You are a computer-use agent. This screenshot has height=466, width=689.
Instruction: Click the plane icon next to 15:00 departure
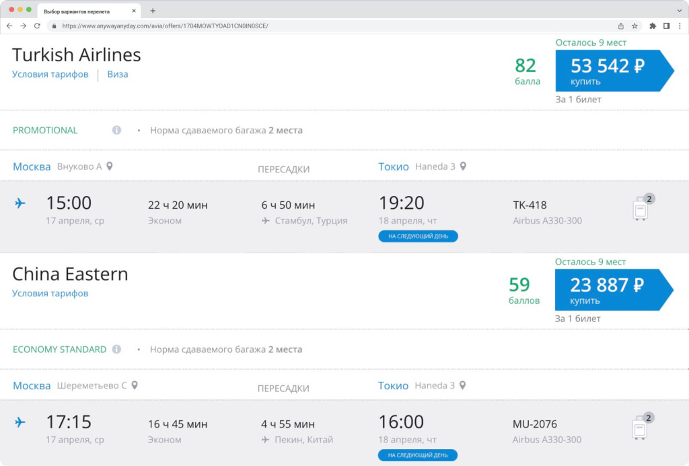(x=20, y=203)
